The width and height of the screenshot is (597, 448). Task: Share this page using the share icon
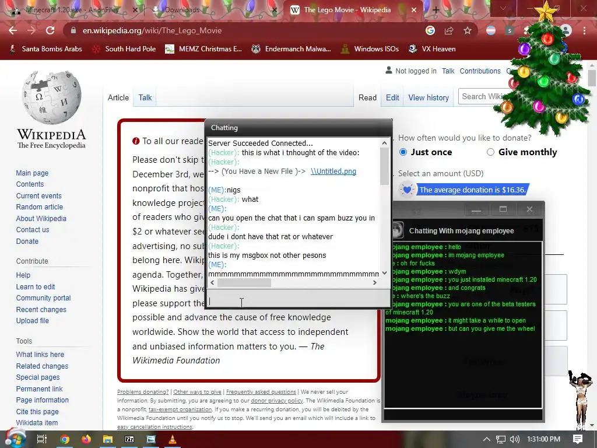(x=449, y=30)
